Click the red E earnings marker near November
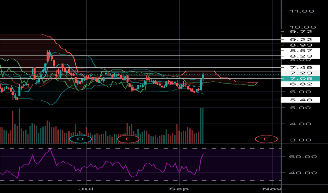 (266, 139)
